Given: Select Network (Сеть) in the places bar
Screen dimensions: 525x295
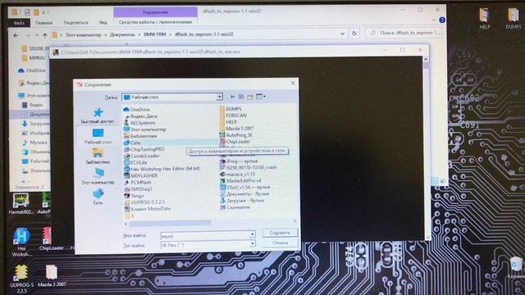Looking at the screenshot, I should coord(98,197).
